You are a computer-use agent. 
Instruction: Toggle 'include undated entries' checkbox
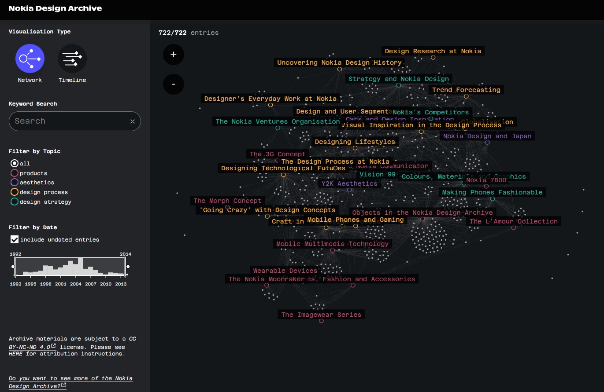[x=15, y=239]
